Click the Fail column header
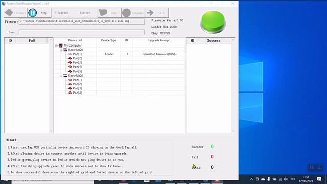 (x=32, y=41)
